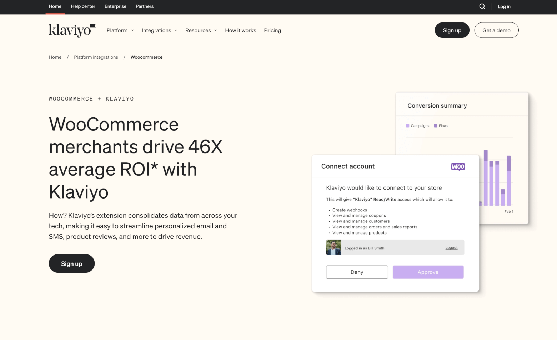
Task: Click the Home breadcrumb link
Action: [55, 57]
